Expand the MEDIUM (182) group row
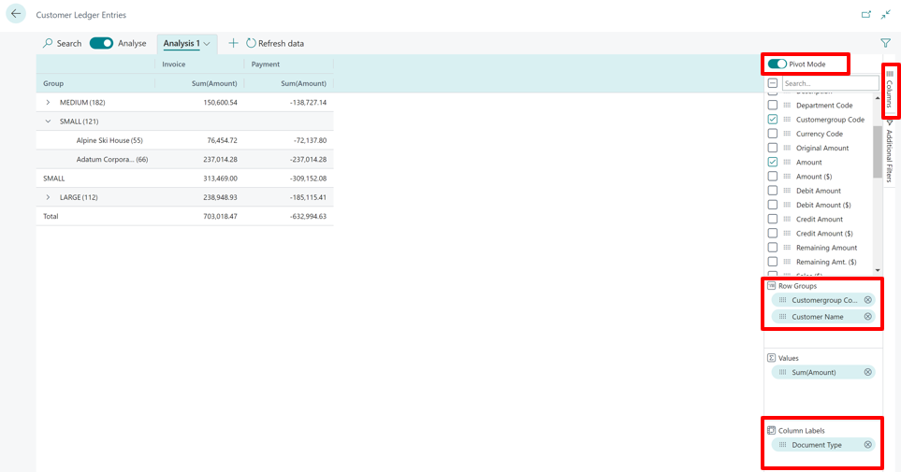The height and width of the screenshot is (472, 901). coord(48,102)
